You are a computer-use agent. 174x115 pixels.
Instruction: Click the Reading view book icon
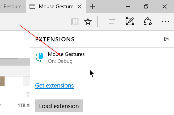pos(75,21)
